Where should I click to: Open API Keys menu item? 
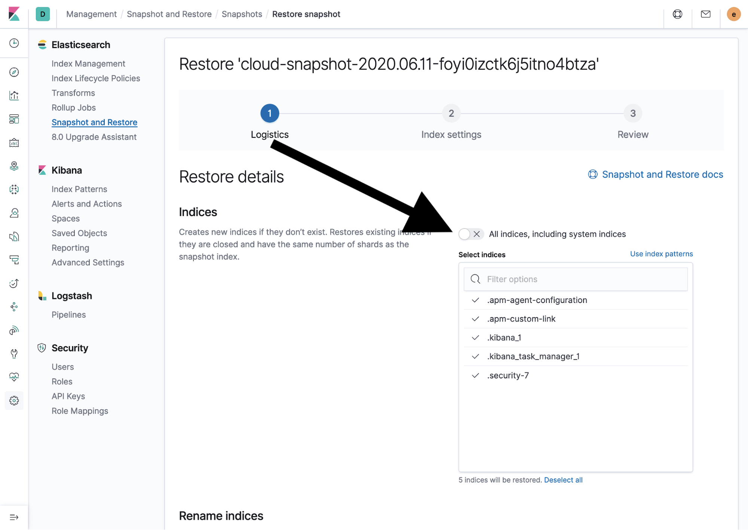(x=68, y=396)
